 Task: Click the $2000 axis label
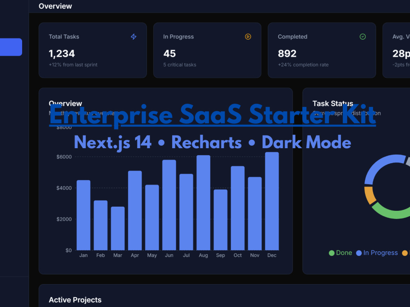click(64, 219)
